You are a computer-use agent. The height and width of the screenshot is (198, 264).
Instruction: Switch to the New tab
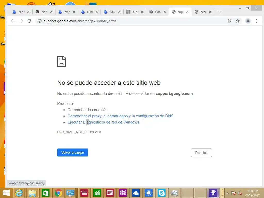(44, 12)
